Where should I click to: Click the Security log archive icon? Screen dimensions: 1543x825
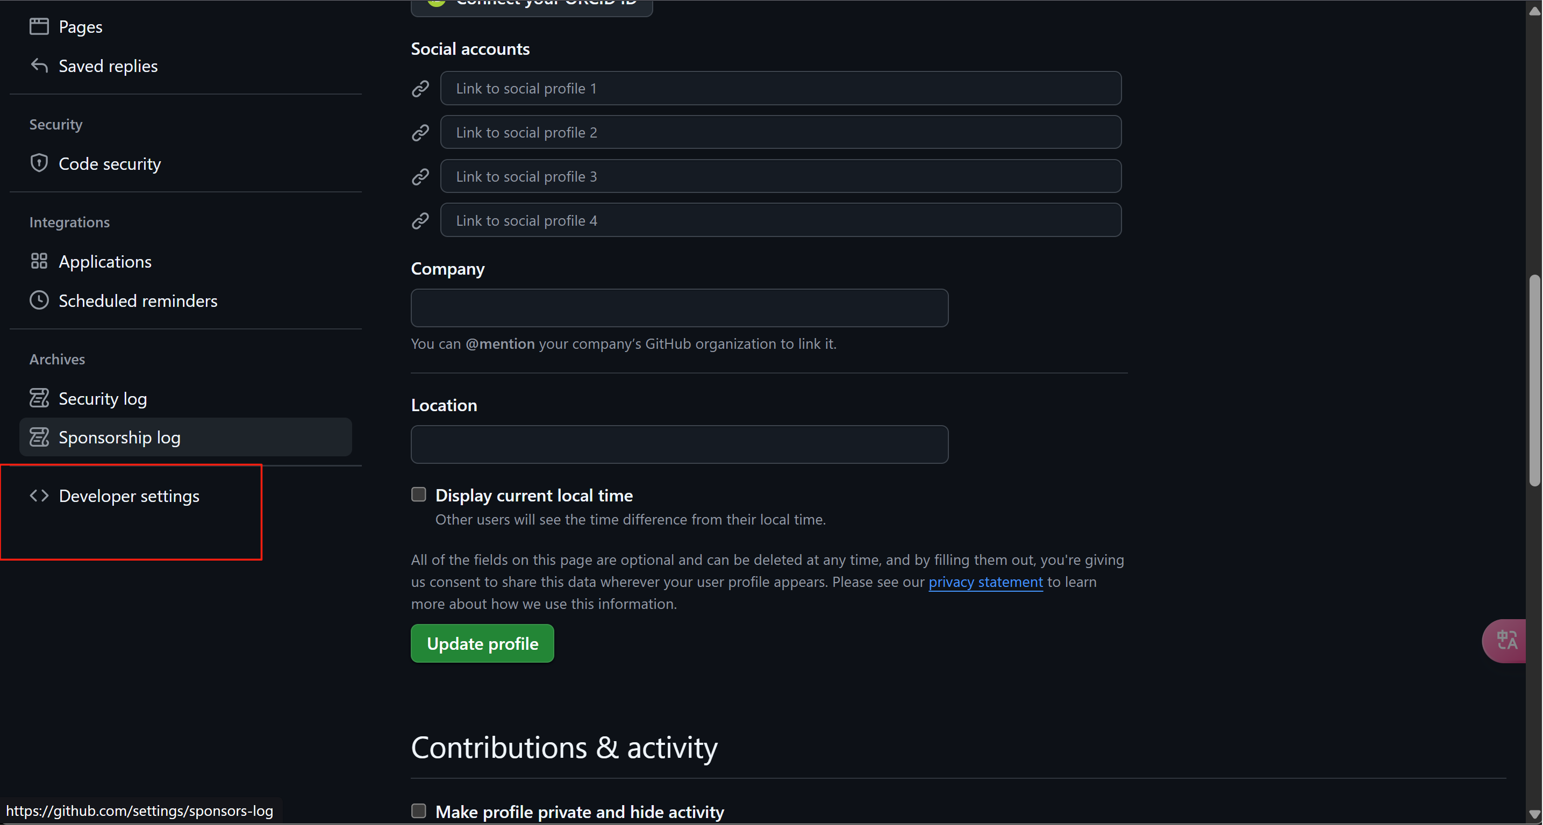tap(39, 398)
